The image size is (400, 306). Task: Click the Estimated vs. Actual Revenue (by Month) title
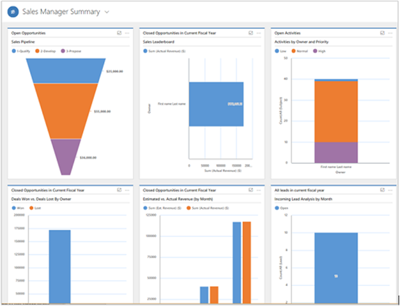178,199
